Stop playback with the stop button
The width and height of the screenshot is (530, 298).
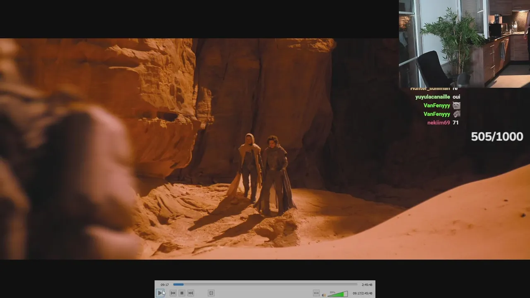tap(182, 293)
